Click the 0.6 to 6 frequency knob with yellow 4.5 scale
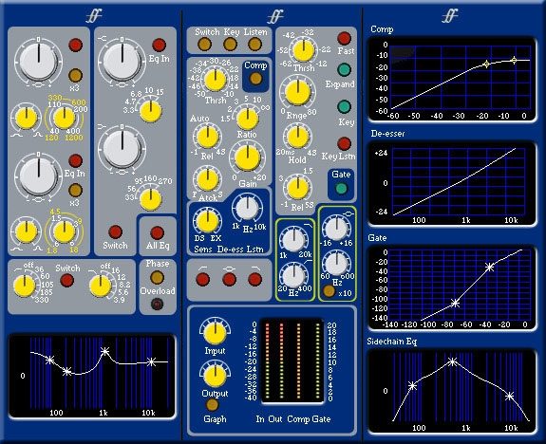 point(64,231)
